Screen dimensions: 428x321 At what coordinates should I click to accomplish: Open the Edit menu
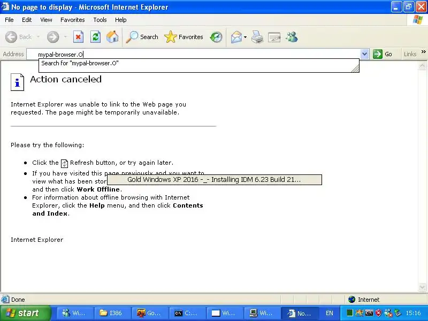pos(27,20)
